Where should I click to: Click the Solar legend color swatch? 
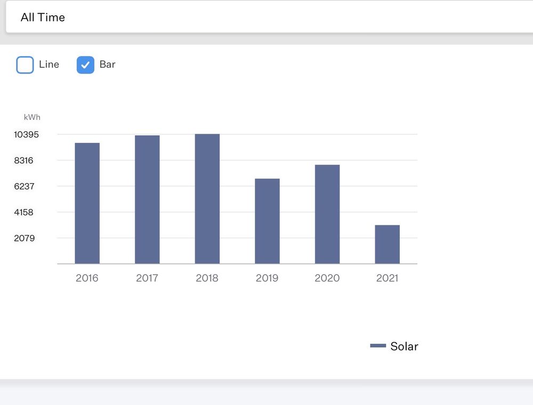(378, 346)
